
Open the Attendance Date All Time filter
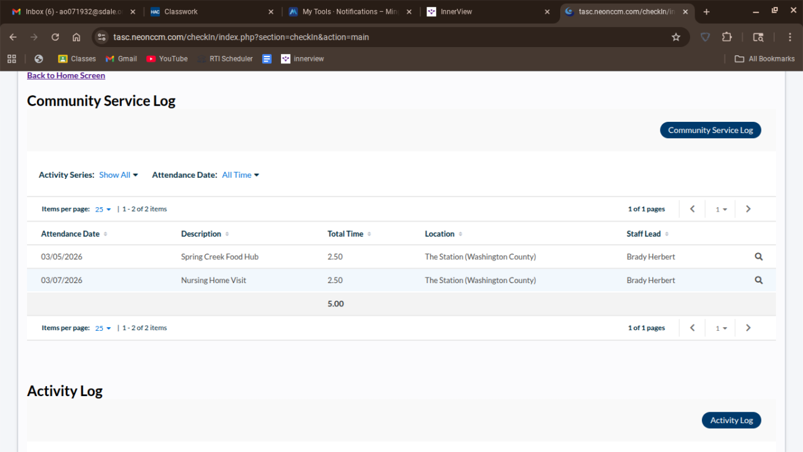coord(240,175)
